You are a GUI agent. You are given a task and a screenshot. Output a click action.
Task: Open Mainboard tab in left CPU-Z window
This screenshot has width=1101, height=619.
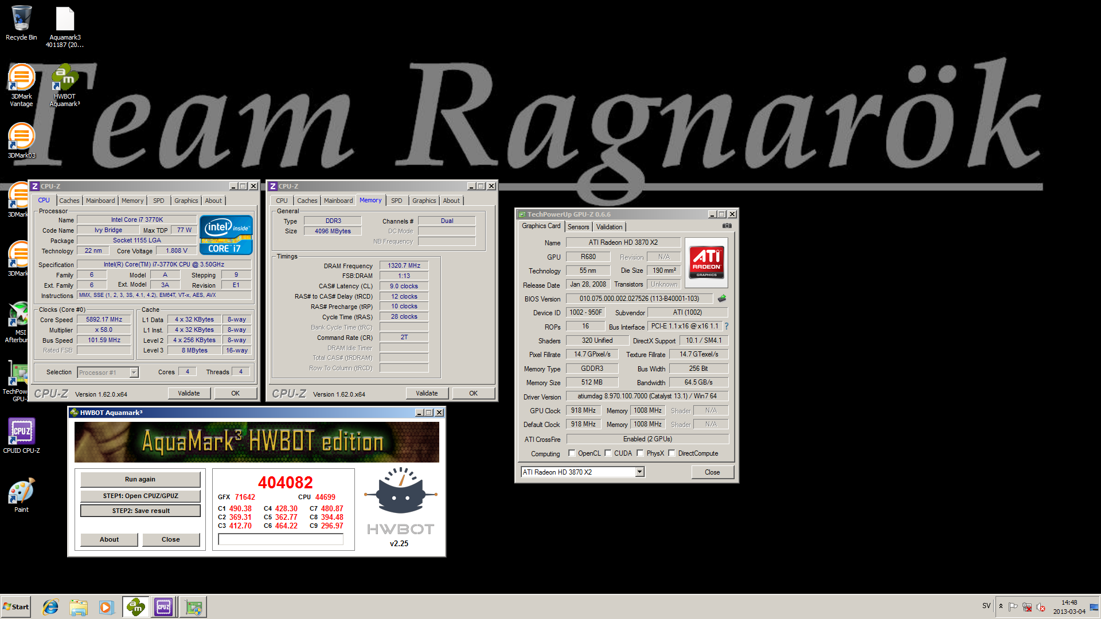coord(100,201)
